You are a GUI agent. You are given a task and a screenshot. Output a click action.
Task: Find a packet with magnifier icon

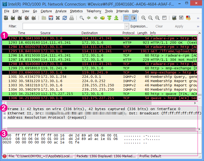(82, 18)
